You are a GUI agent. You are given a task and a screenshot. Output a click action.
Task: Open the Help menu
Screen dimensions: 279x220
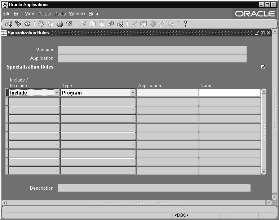pos(93,14)
